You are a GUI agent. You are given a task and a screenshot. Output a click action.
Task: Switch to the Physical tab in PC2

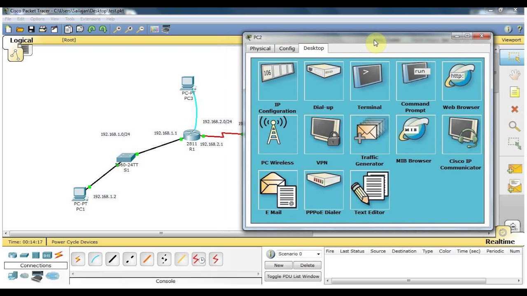[260, 49]
